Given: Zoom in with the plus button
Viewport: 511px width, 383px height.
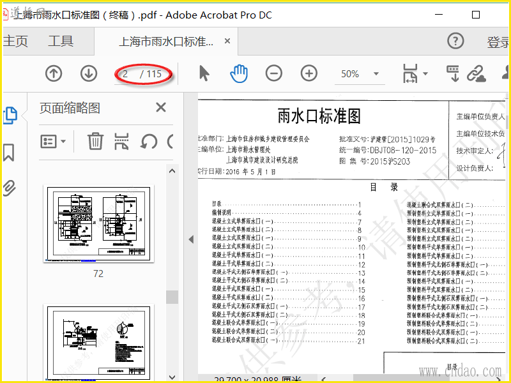Looking at the screenshot, I should 309,73.
